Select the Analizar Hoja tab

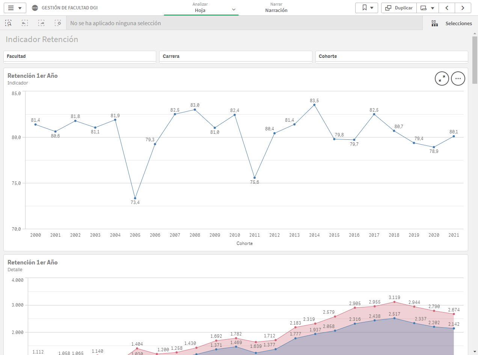[x=200, y=8]
